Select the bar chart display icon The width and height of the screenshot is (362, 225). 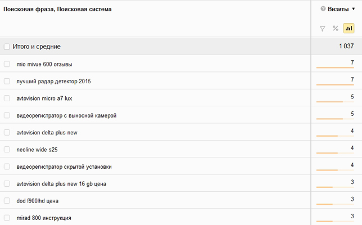tap(349, 28)
